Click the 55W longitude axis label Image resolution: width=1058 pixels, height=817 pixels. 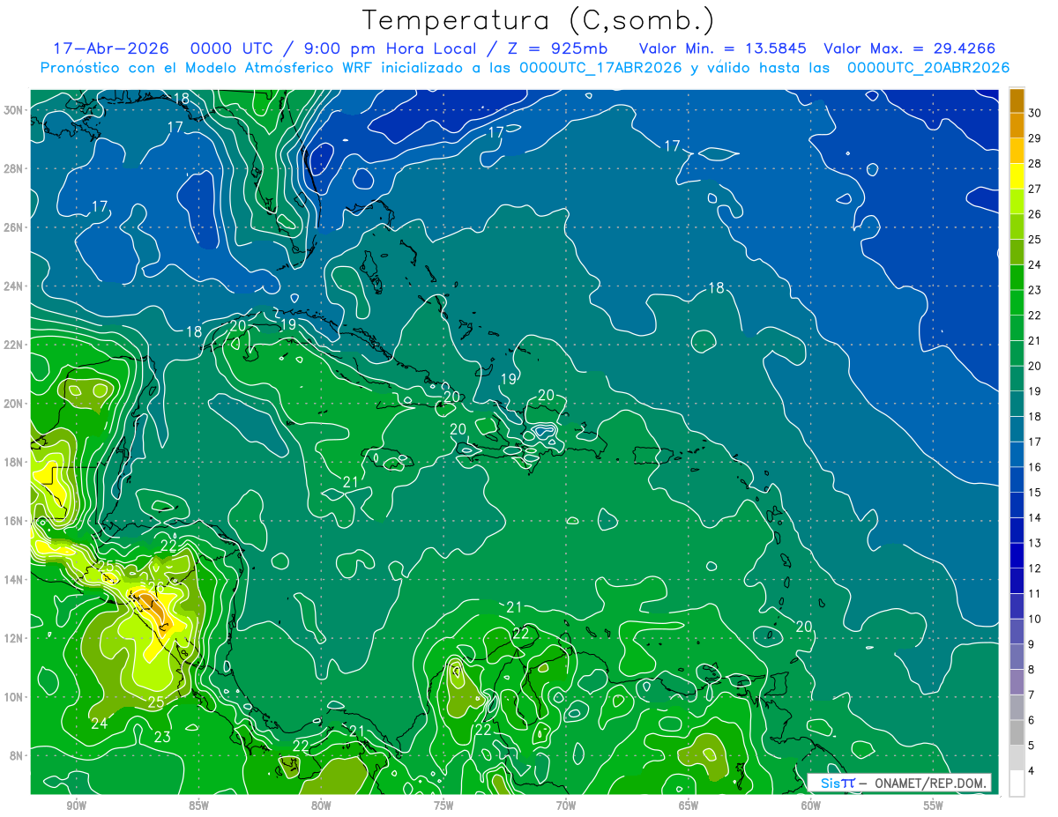pyautogui.click(x=934, y=806)
